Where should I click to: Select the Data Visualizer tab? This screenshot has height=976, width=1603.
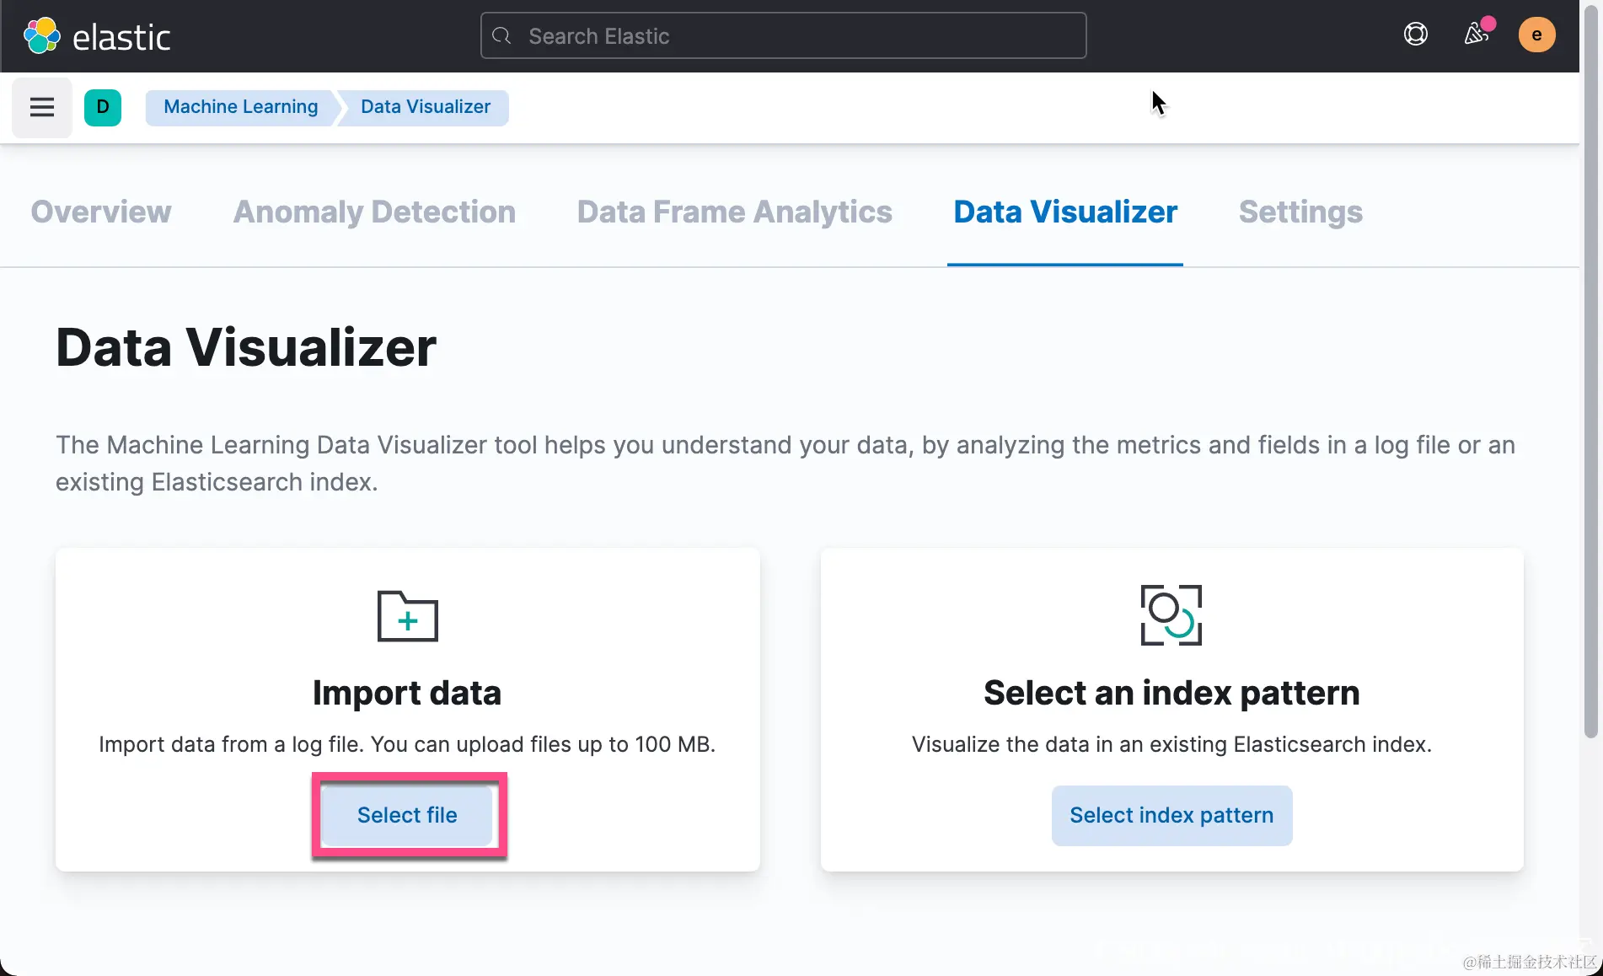tap(1065, 212)
